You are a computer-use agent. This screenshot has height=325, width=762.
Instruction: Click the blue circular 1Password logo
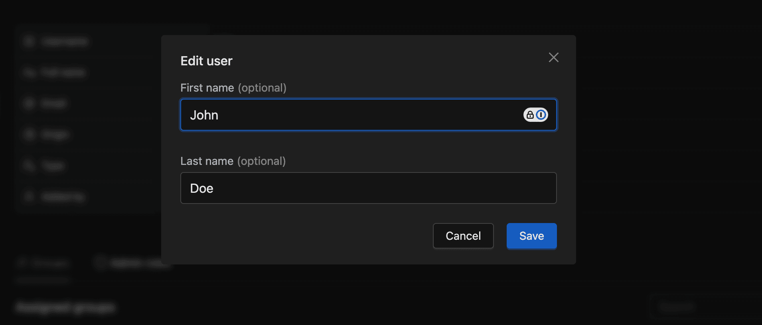coord(541,115)
